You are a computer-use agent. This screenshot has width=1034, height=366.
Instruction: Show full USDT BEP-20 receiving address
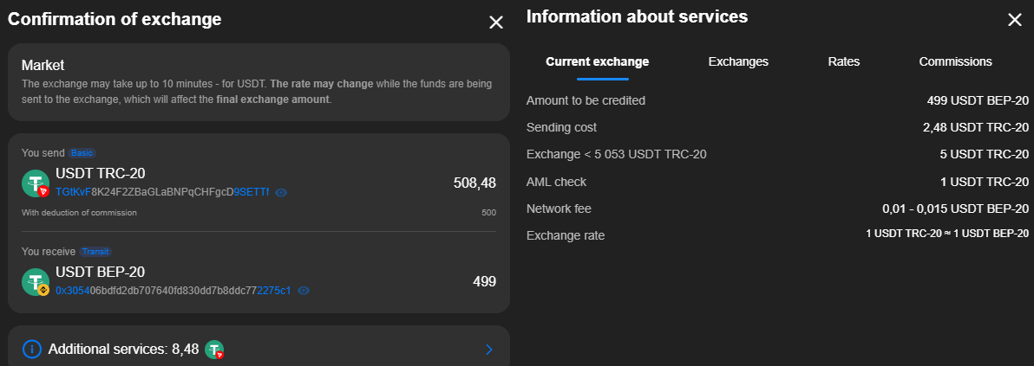pyautogui.click(x=304, y=291)
